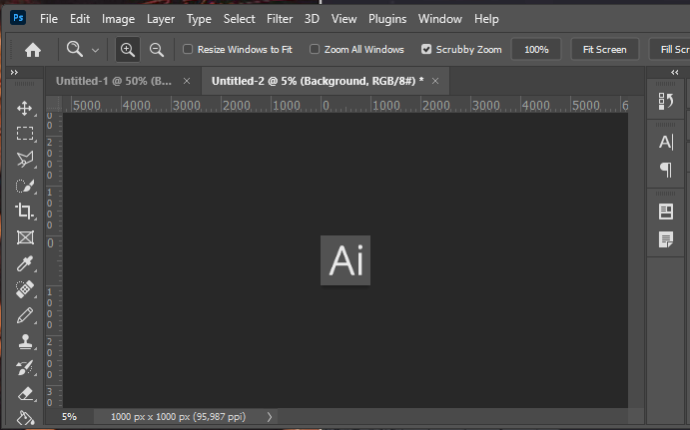Select the Rectangular Marquee tool

click(25, 134)
